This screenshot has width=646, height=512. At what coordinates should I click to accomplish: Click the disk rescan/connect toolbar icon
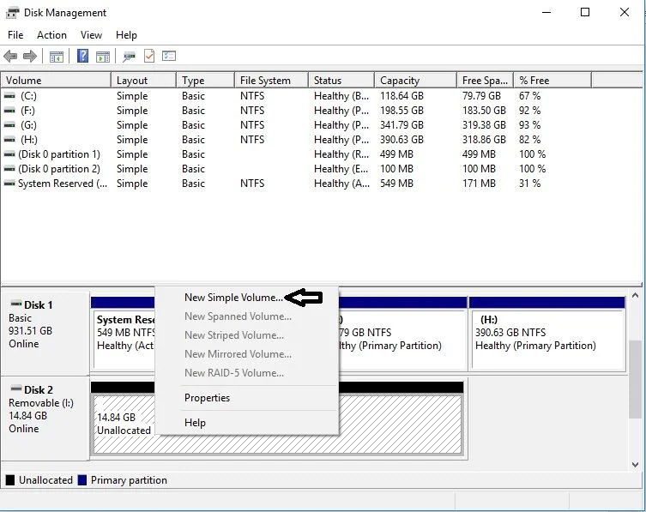click(x=129, y=57)
